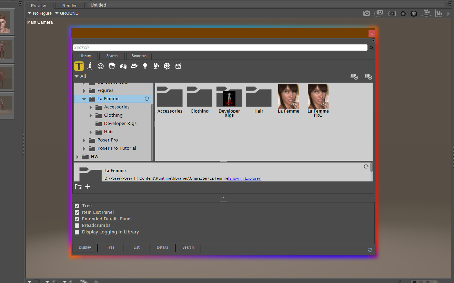Click the three-dot settings panel handle
This screenshot has width=454, height=283.
223,198
